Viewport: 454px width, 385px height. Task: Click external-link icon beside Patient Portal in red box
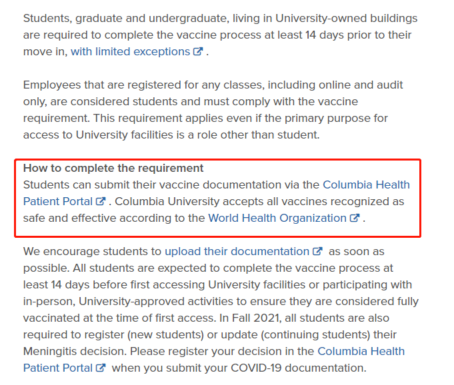101,201
